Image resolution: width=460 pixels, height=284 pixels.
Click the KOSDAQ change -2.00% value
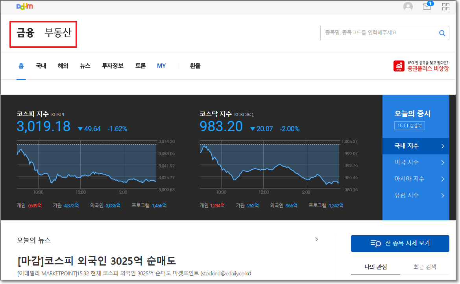pos(290,129)
